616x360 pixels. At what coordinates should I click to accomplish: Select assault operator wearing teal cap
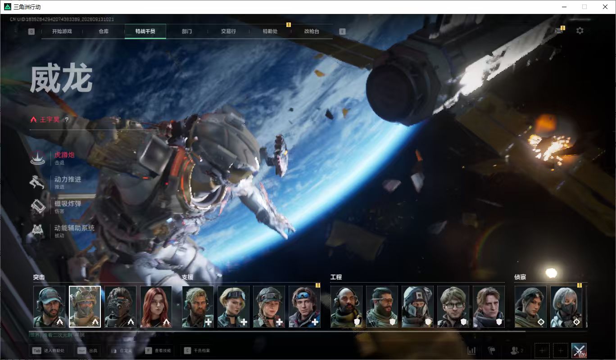(x=50, y=307)
